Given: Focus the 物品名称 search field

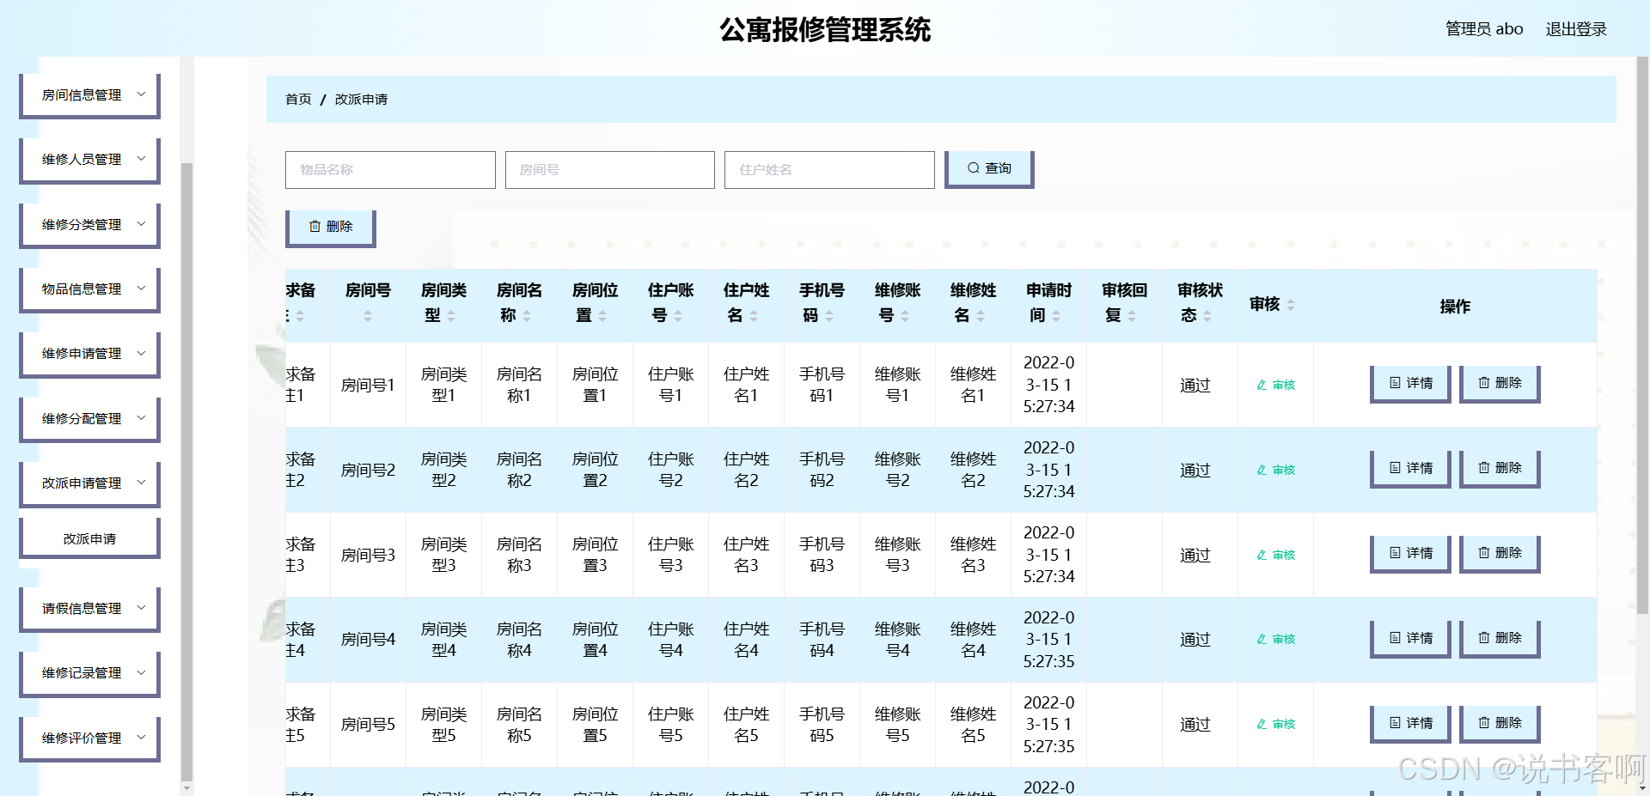Looking at the screenshot, I should [390, 170].
